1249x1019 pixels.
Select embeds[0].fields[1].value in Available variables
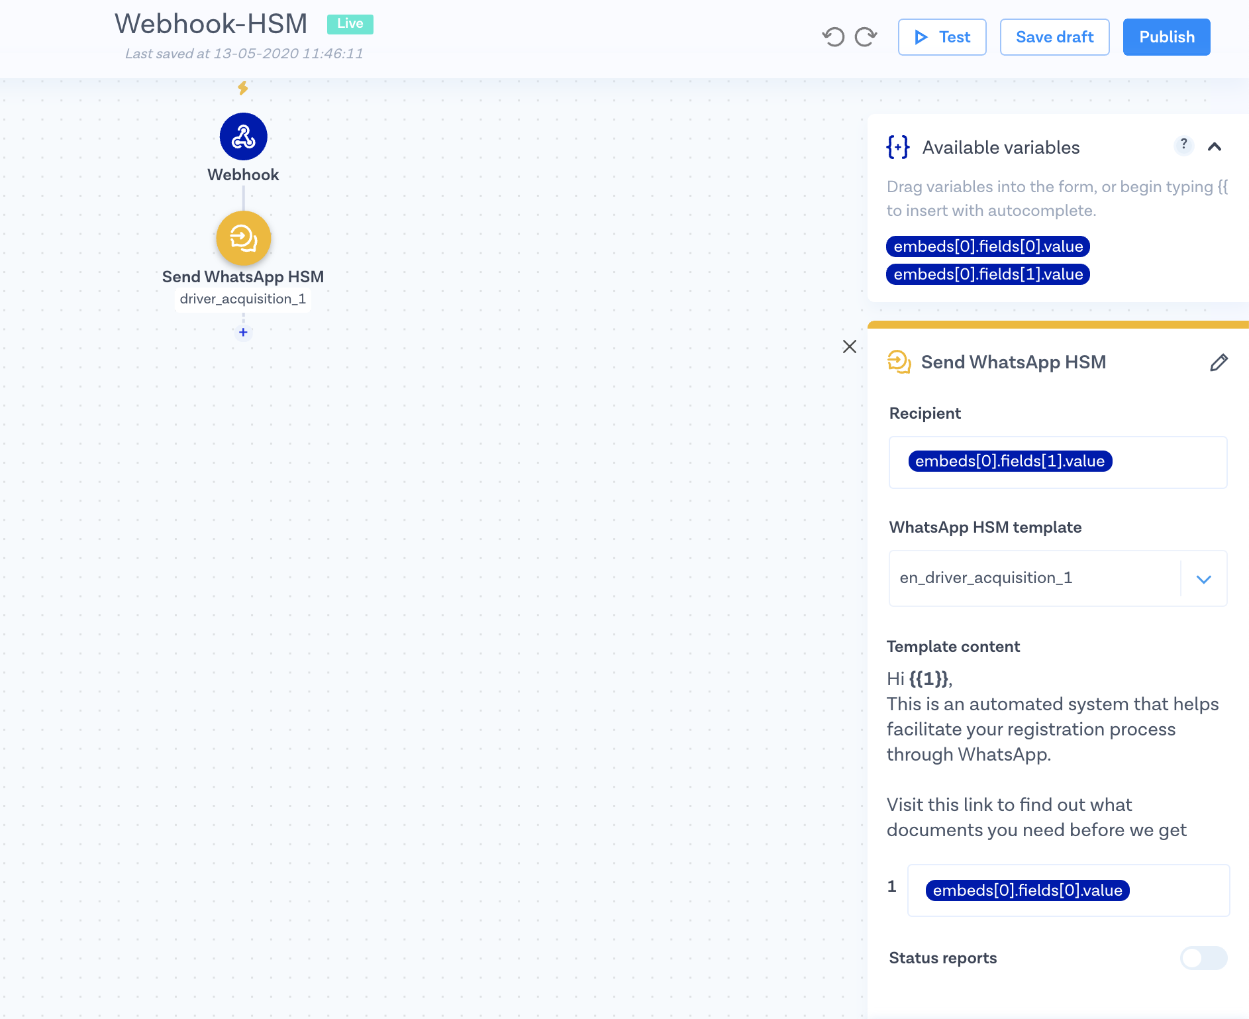pos(987,274)
